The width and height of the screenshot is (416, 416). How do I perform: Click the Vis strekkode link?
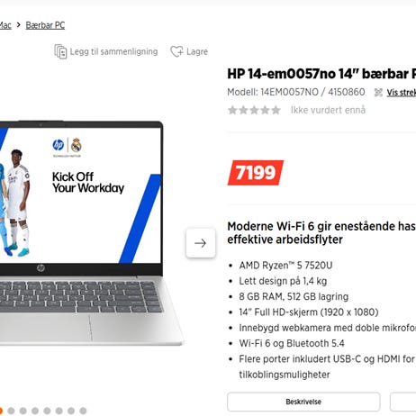click(402, 93)
